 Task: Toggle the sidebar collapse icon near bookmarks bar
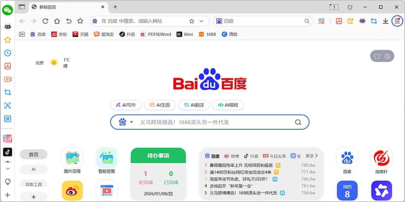(22, 34)
